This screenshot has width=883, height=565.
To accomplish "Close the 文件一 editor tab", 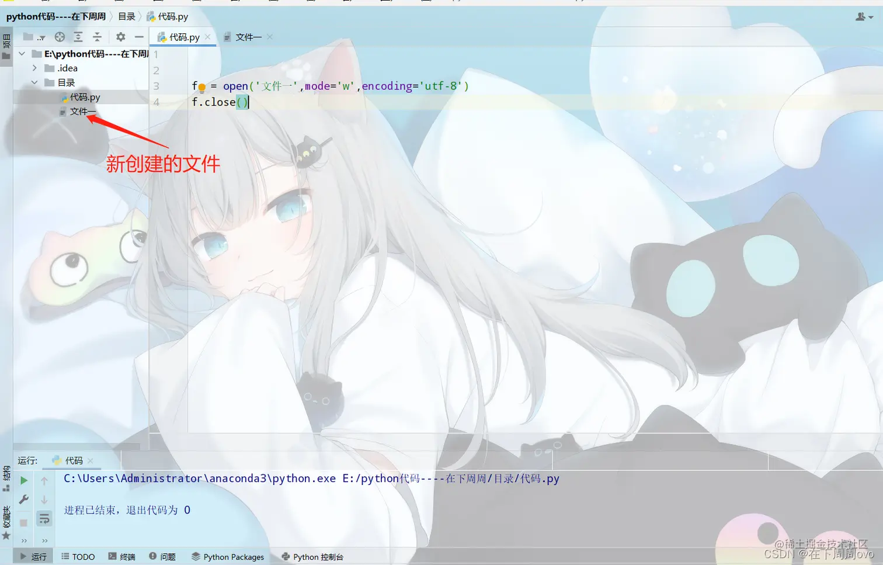I will point(270,37).
